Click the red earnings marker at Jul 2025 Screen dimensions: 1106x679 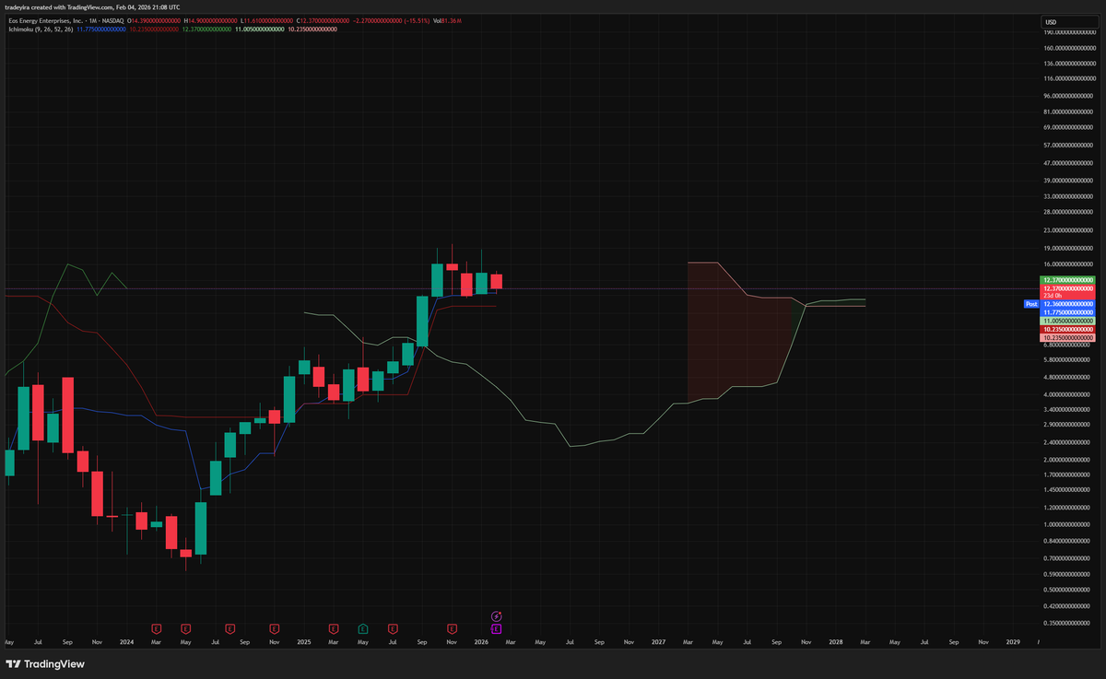click(393, 628)
